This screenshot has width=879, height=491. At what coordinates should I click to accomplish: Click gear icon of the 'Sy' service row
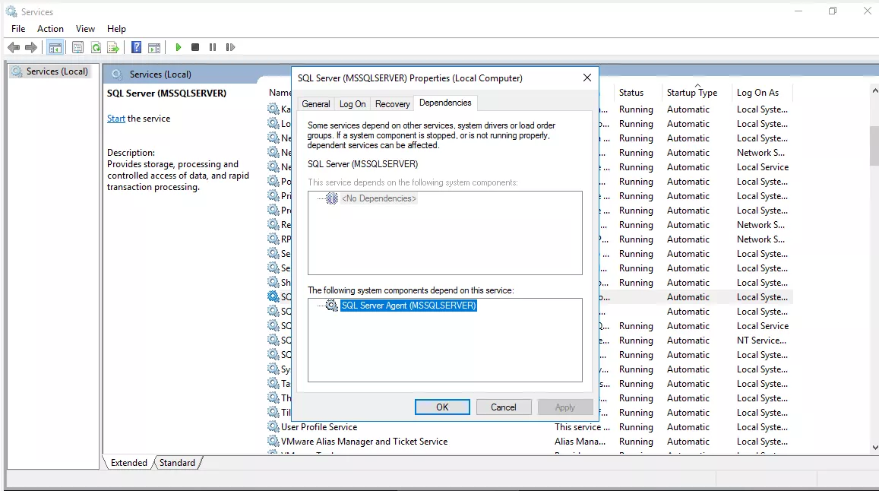[x=273, y=369]
